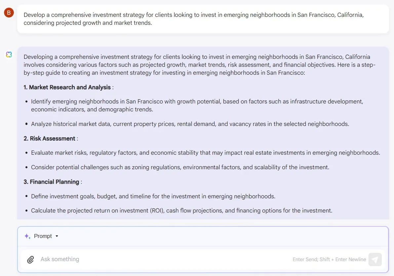Click the 'Evaluate market risks' bullet point

click(x=205, y=153)
